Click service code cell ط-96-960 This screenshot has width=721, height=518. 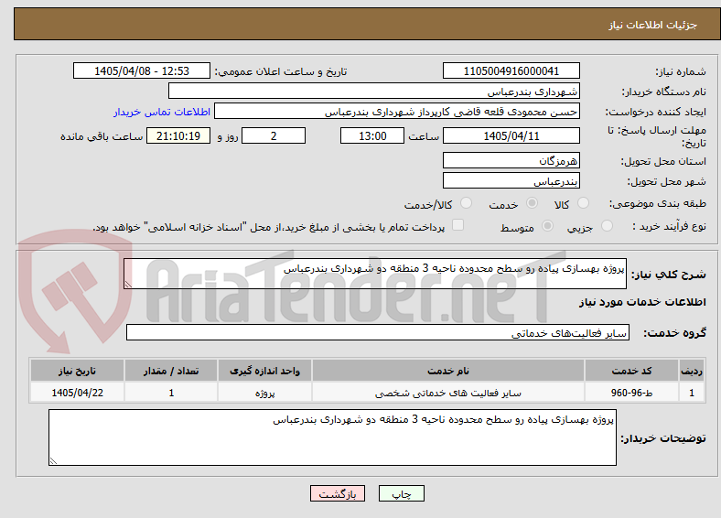(632, 393)
